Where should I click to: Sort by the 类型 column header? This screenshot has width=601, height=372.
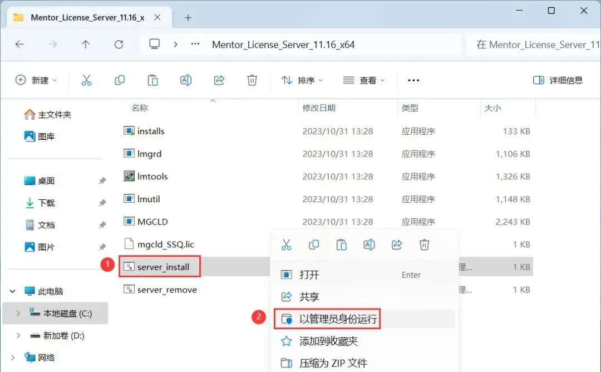[x=410, y=108]
